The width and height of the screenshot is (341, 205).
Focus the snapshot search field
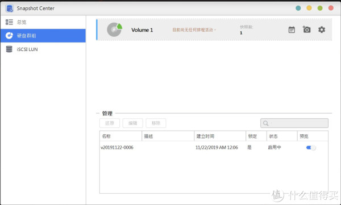294,123
